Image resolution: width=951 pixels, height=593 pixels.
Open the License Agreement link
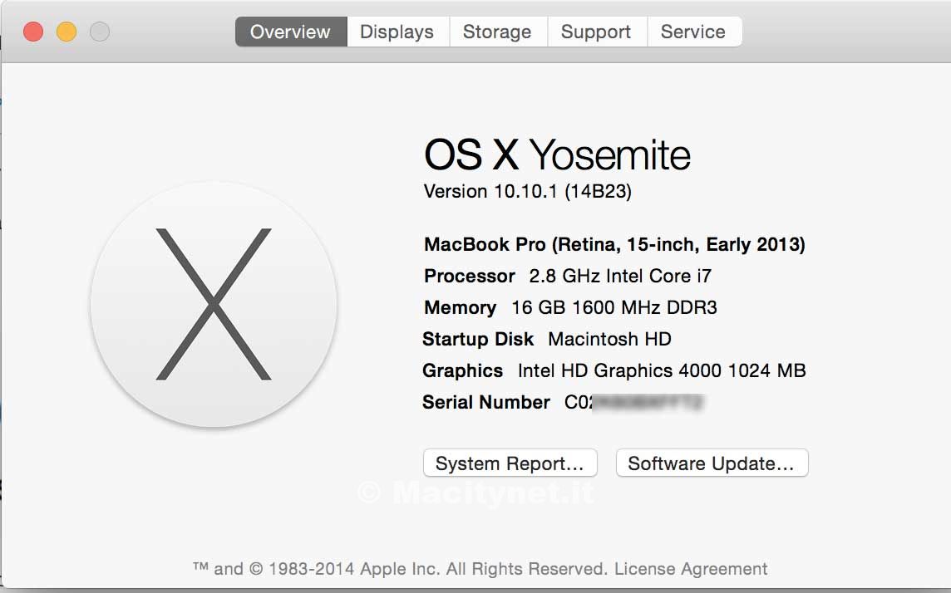tap(692, 569)
